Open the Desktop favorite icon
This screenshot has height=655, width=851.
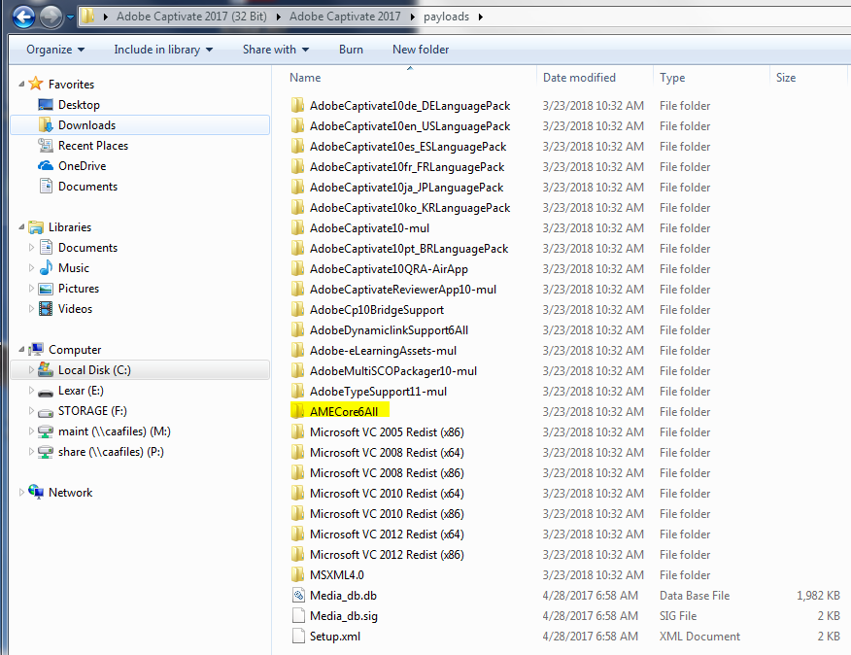tap(46, 104)
